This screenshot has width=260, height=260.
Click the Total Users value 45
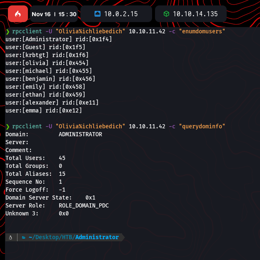(x=62, y=158)
